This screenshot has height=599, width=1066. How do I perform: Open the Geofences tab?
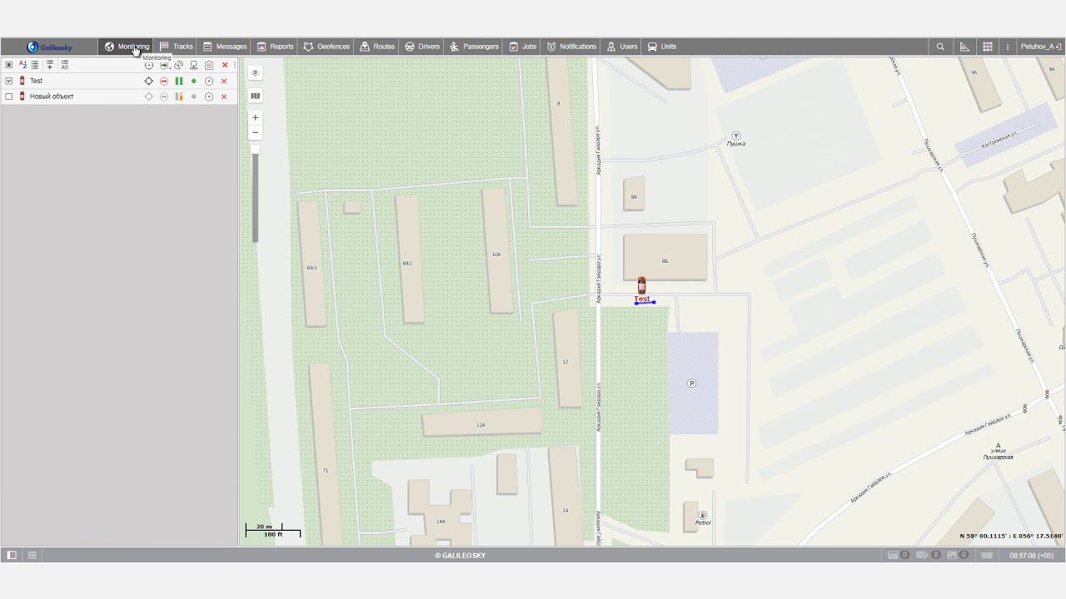pos(326,47)
